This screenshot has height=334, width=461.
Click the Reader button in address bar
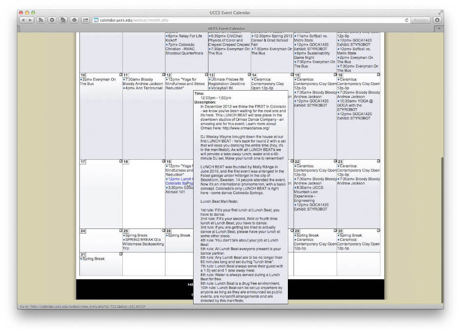[420, 20]
